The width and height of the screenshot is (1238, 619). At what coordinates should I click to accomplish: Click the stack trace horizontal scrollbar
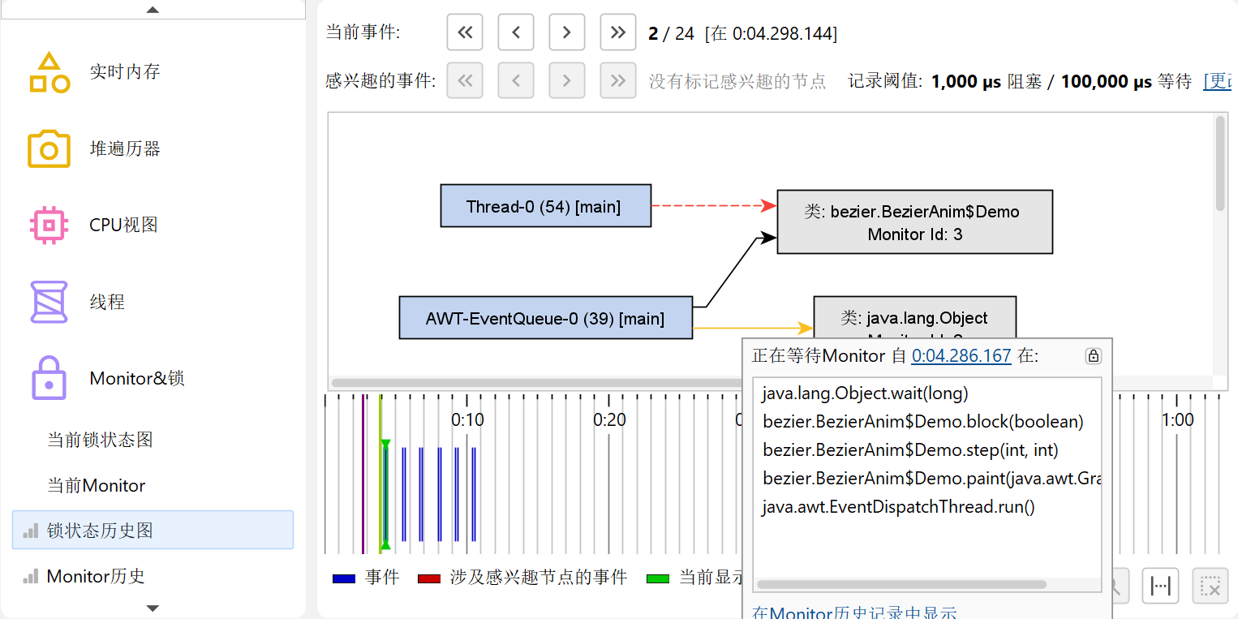pyautogui.click(x=901, y=584)
